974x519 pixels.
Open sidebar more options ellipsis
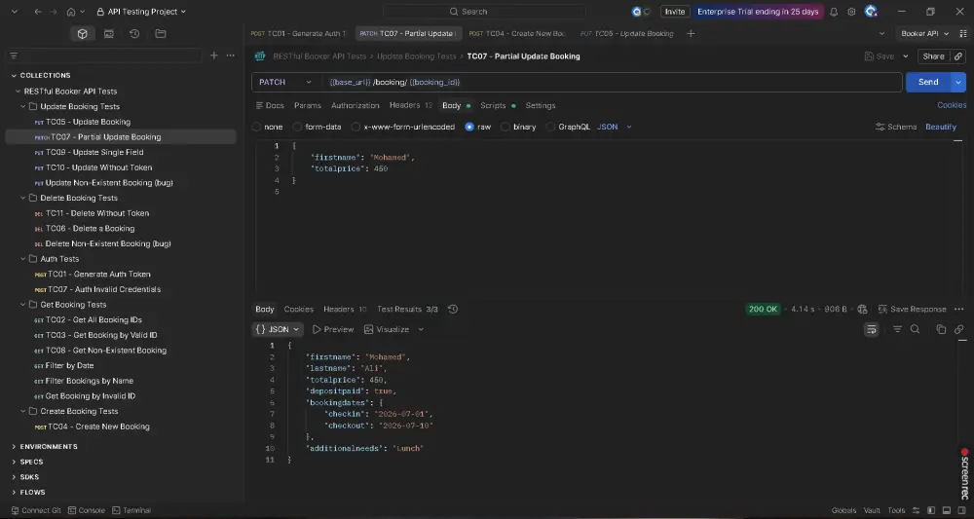point(231,56)
